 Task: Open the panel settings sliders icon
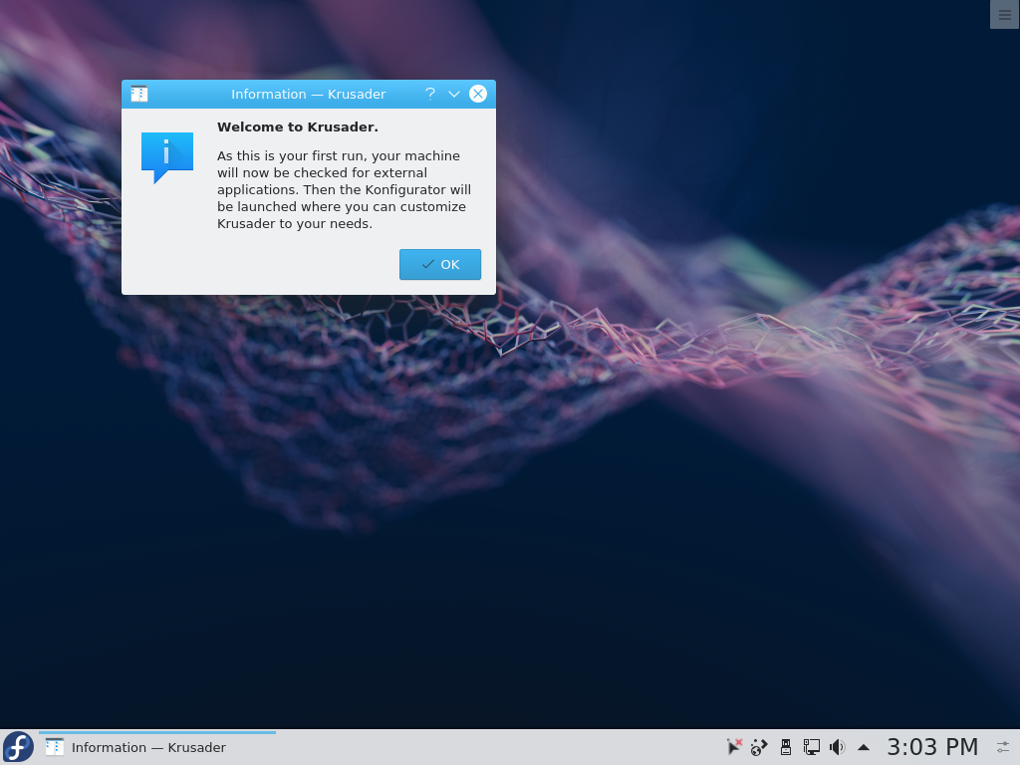[1004, 747]
